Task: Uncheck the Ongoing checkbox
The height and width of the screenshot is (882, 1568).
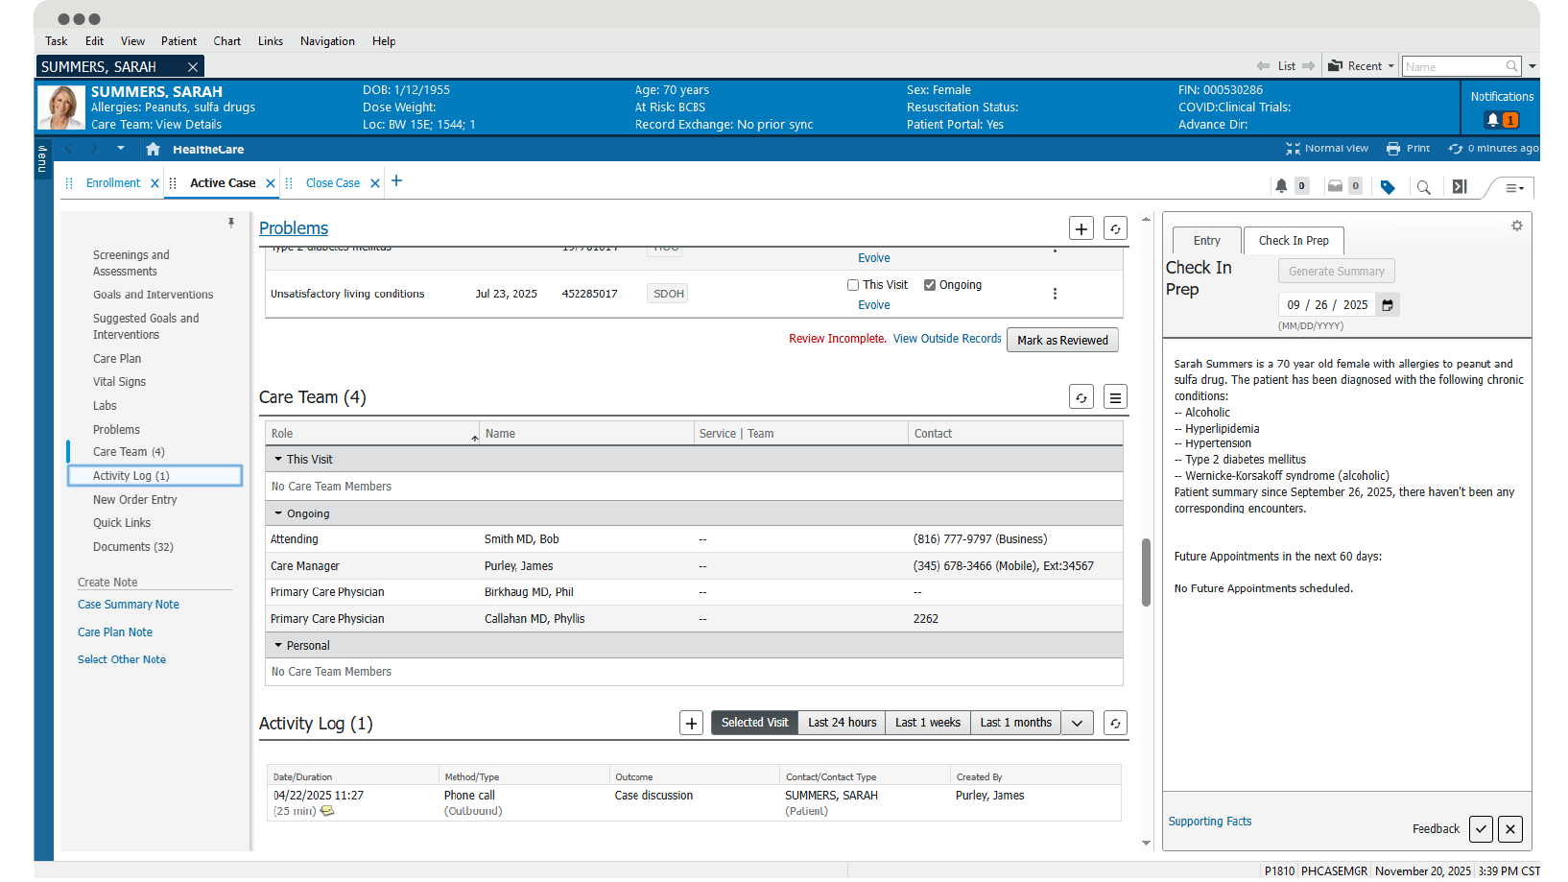Action: (930, 285)
